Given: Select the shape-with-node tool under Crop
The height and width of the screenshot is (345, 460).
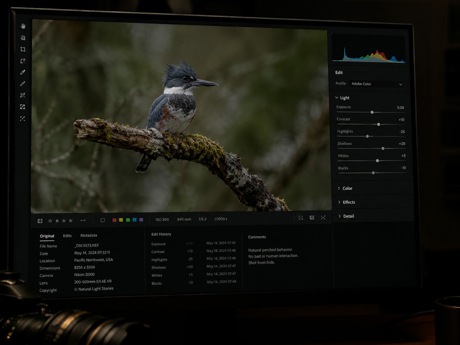Looking at the screenshot, I should 23,61.
